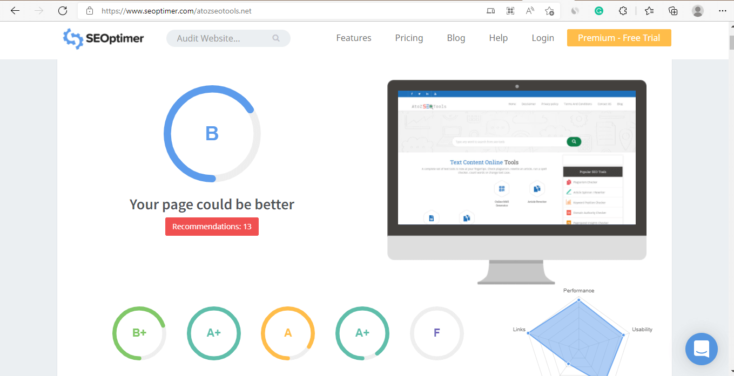Open the browser profile avatar
This screenshot has height=376, width=734.
[698, 11]
